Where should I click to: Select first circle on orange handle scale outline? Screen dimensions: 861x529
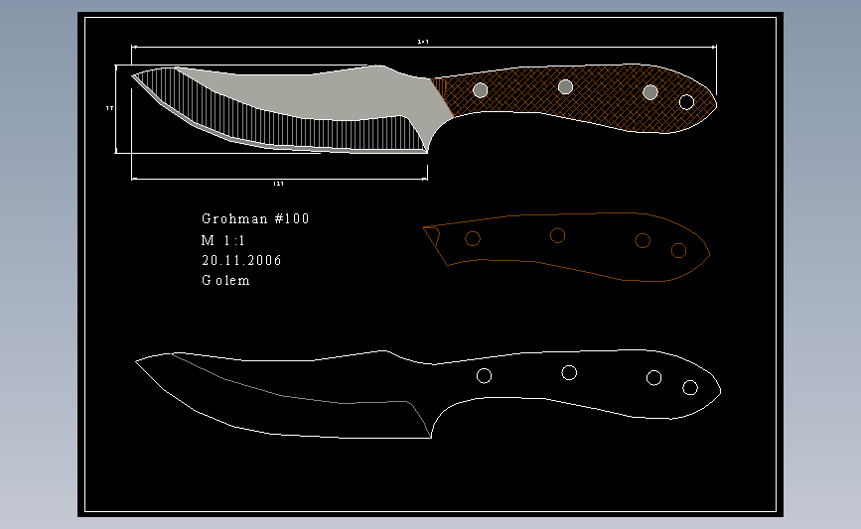tap(473, 239)
